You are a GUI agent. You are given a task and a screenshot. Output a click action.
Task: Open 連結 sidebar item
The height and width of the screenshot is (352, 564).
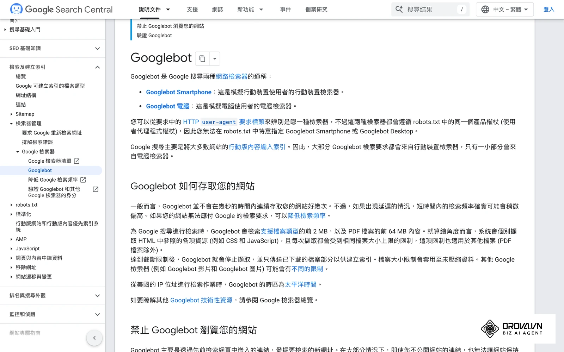(x=21, y=105)
